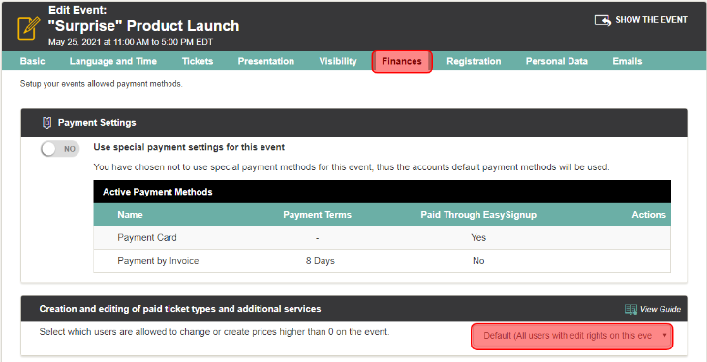
Task: Open the price editing users dropdown
Action: click(572, 336)
